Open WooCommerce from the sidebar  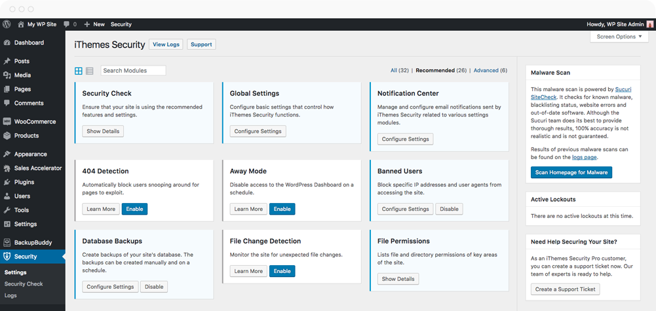click(33, 121)
